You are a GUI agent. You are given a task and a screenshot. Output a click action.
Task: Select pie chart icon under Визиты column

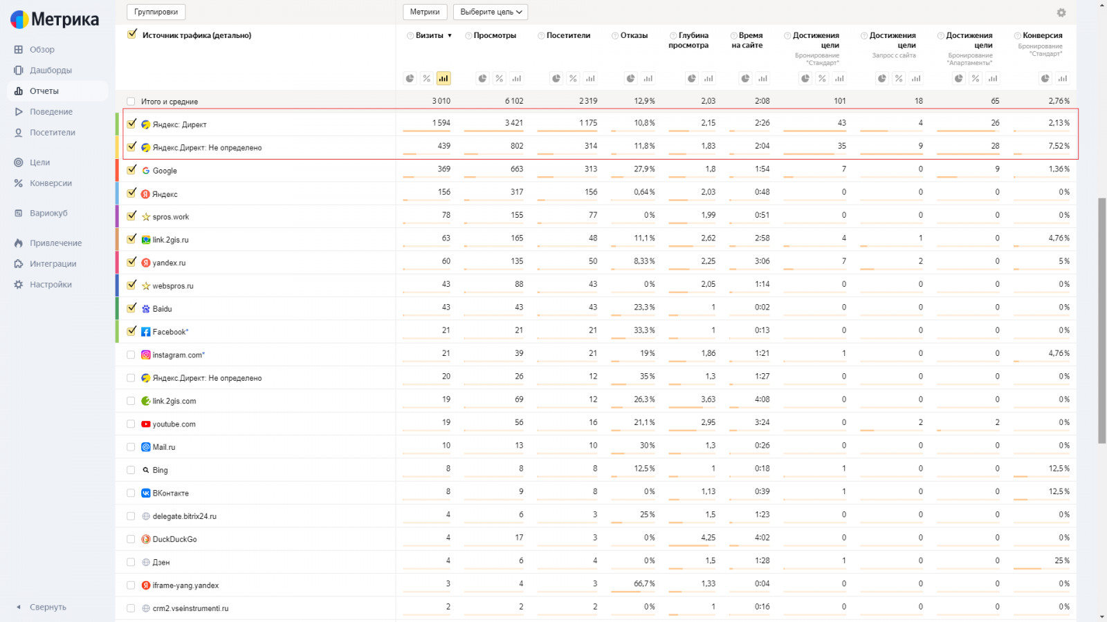pos(410,79)
